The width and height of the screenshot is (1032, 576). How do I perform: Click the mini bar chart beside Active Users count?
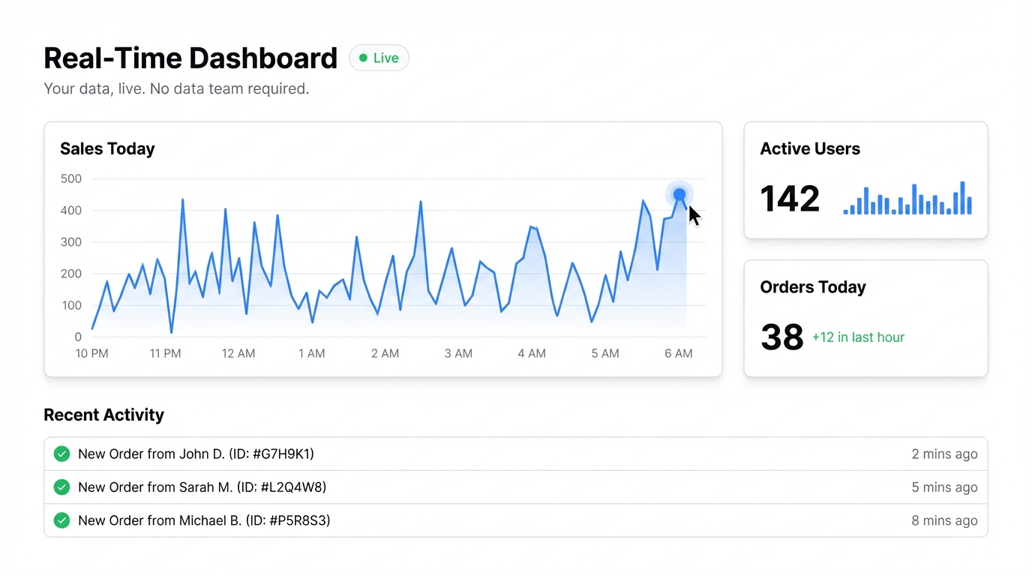pos(907,199)
